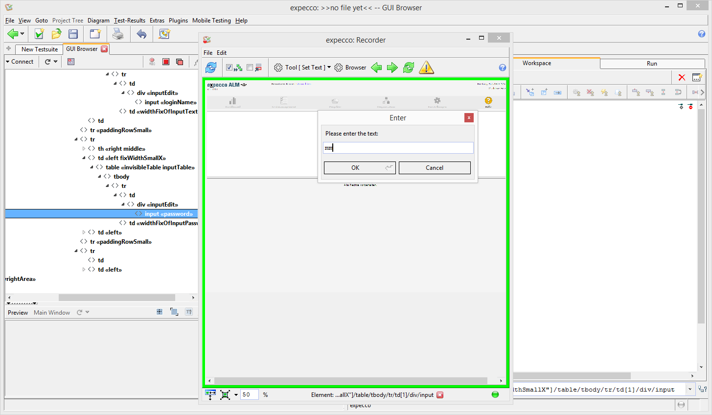Click green forward arrow in Recorder toolbar
This screenshot has width=712, height=415.
coord(392,68)
